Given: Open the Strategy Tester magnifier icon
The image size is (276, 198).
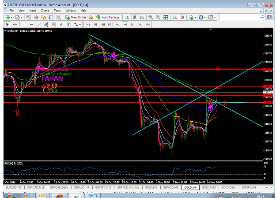Looking at the screenshot, I should click(x=58, y=17).
